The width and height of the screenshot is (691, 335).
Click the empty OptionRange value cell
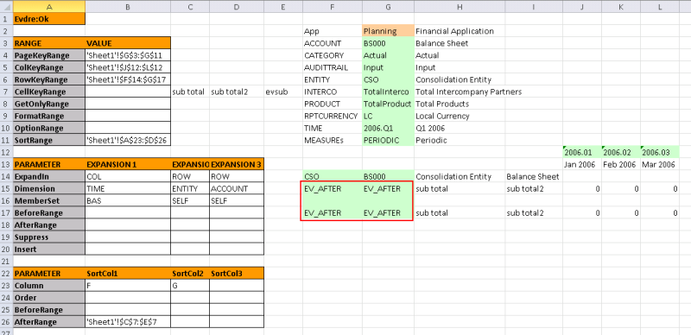(128, 129)
